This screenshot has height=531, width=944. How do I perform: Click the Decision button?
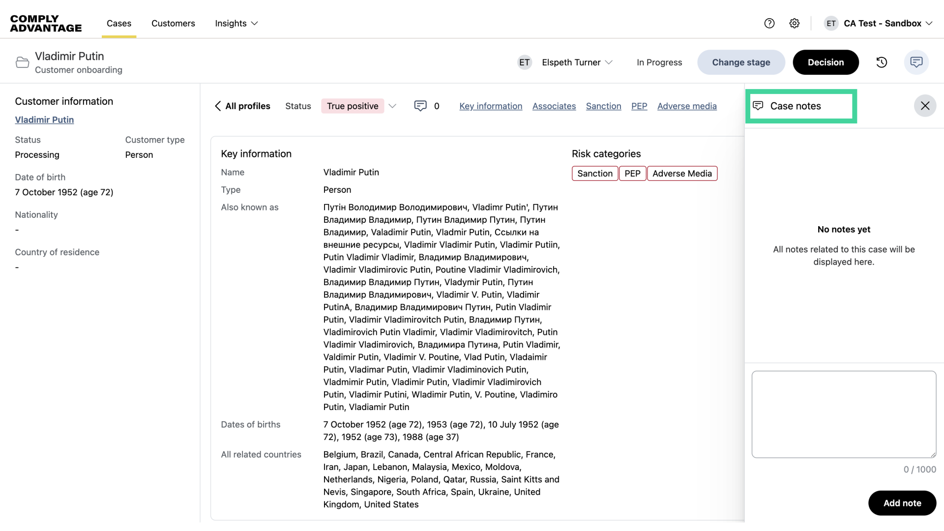coord(826,62)
